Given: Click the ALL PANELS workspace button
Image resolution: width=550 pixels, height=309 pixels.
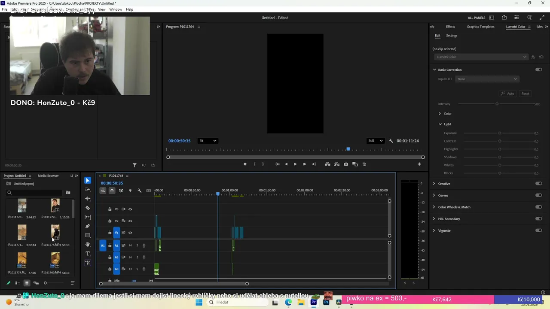Looking at the screenshot, I should coord(477,18).
